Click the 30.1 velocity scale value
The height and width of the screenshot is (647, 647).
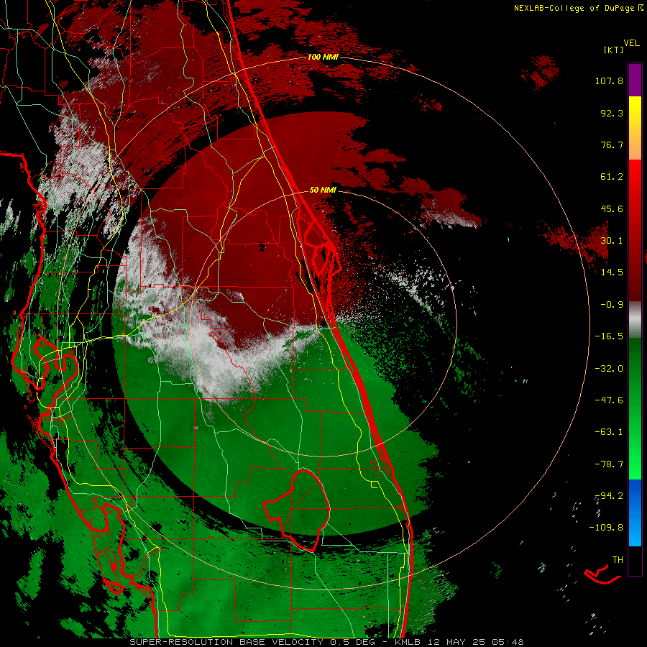coord(612,240)
